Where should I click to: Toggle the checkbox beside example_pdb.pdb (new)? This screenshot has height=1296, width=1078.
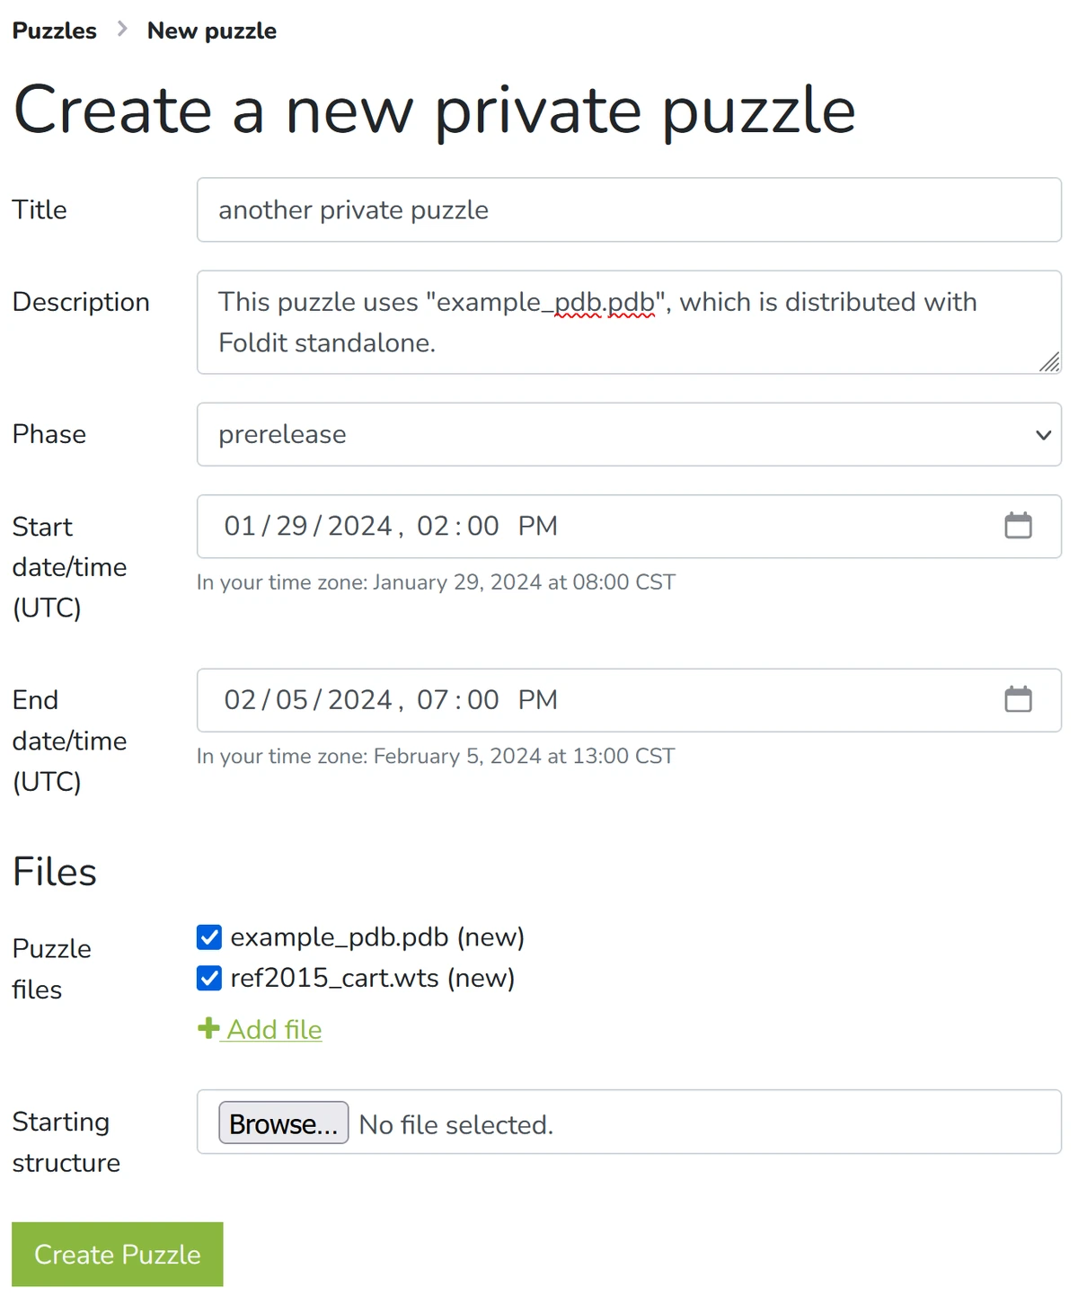click(x=208, y=936)
